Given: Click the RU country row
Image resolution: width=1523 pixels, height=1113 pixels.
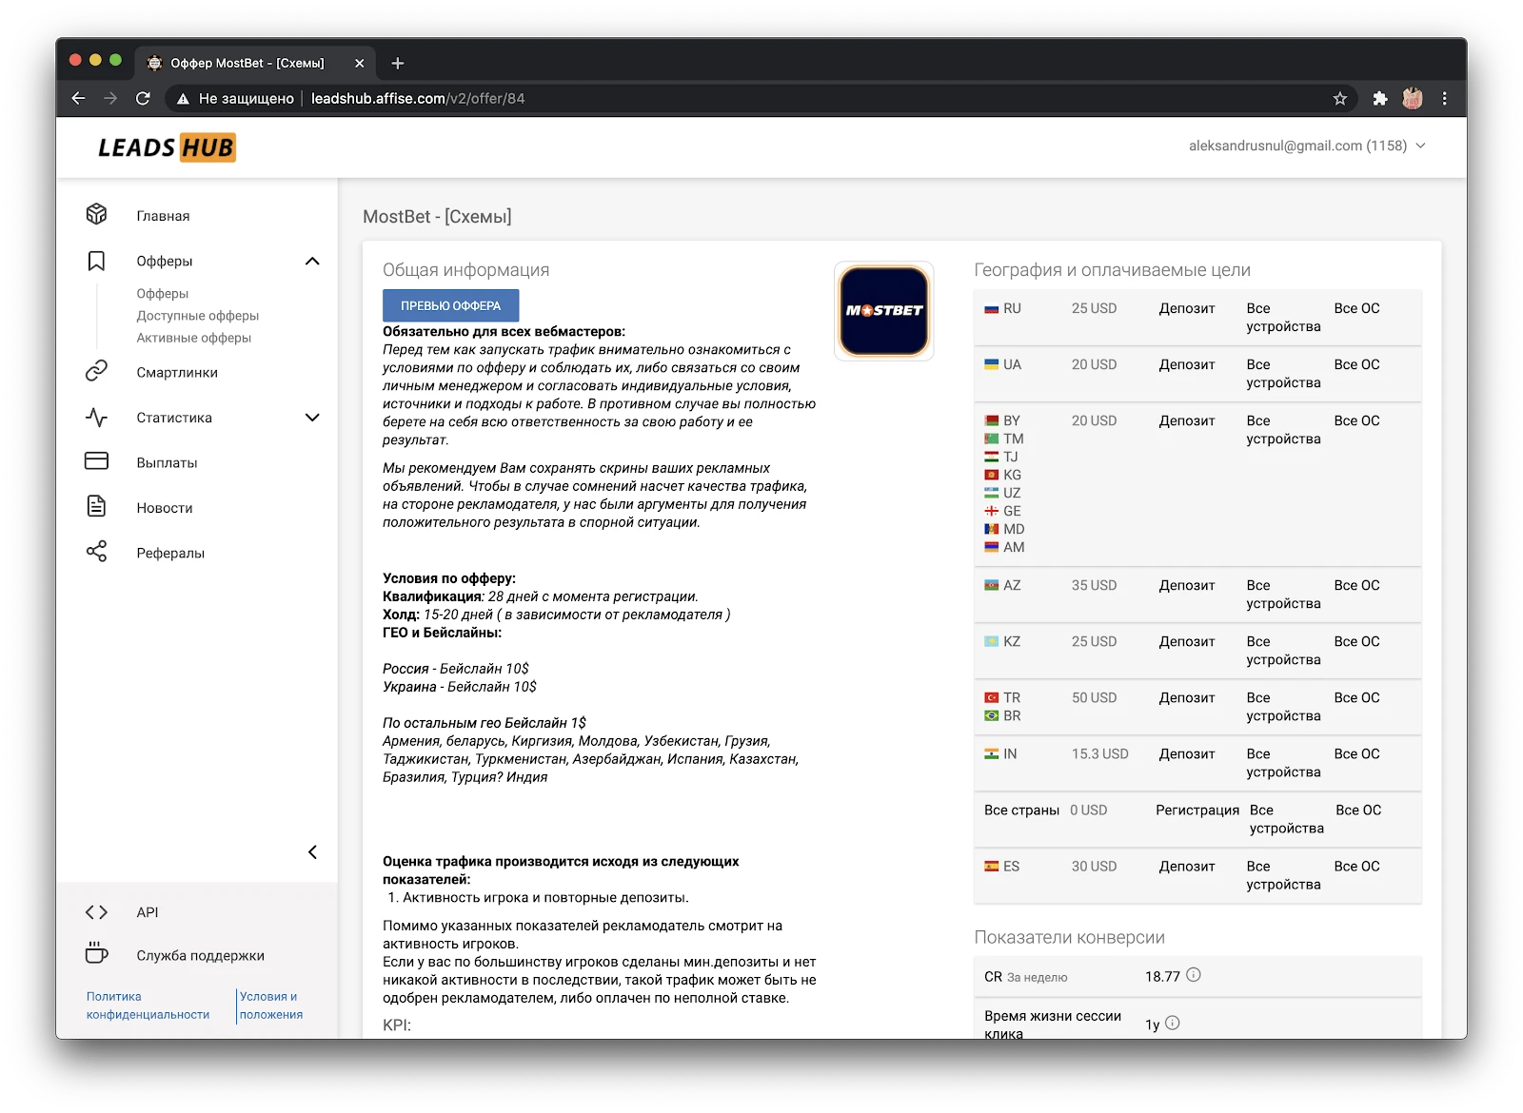Looking at the screenshot, I should coord(1197,317).
